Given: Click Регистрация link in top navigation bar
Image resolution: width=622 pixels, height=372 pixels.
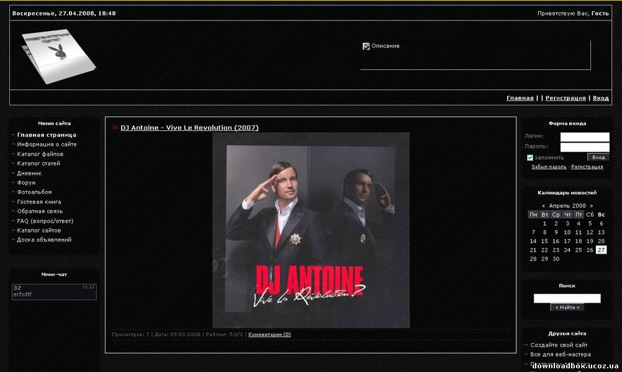Looking at the screenshot, I should [x=566, y=98].
